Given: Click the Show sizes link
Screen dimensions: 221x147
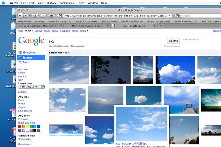Looking at the screenshot, I should click(25, 139).
